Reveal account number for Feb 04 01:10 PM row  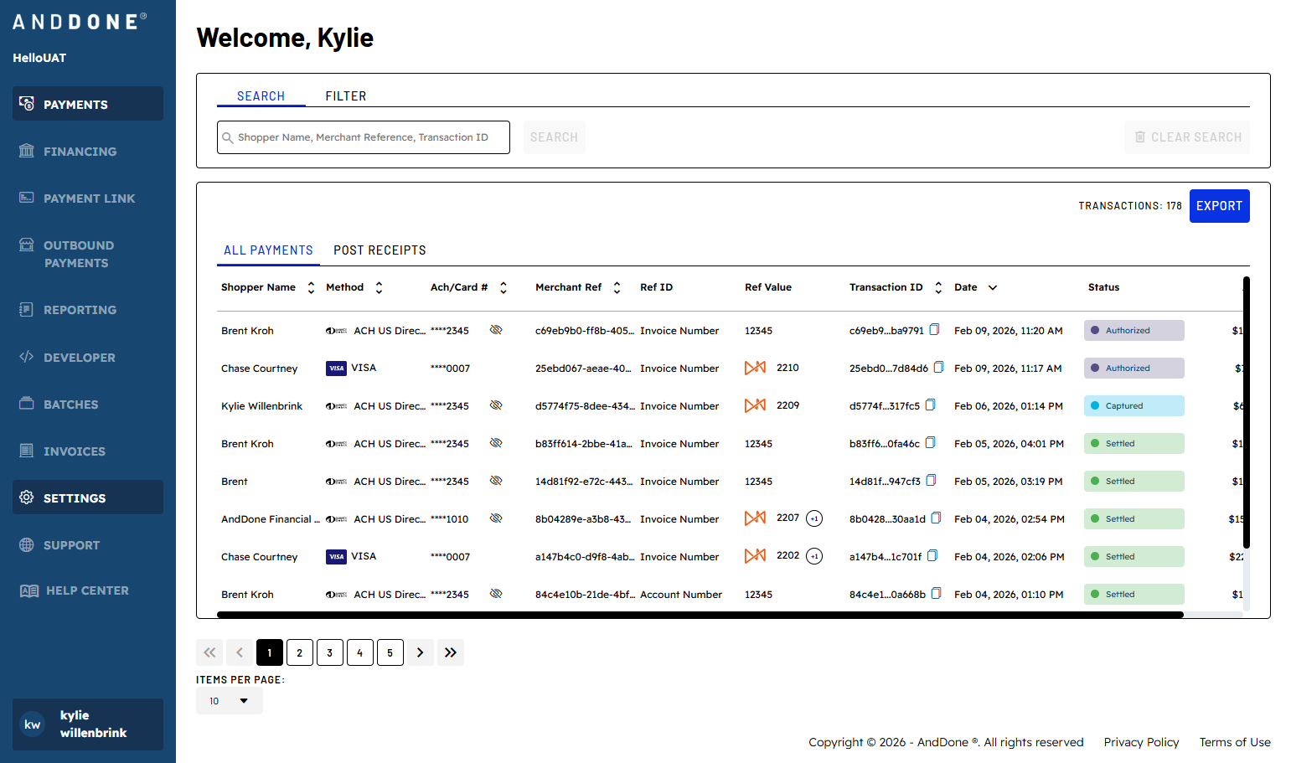pos(496,594)
